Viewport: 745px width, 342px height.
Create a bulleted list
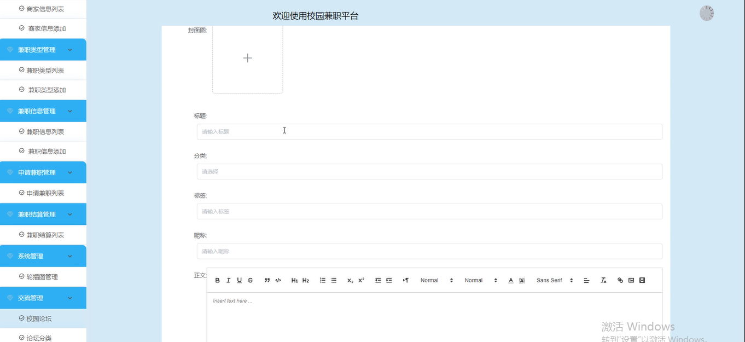(x=333, y=280)
